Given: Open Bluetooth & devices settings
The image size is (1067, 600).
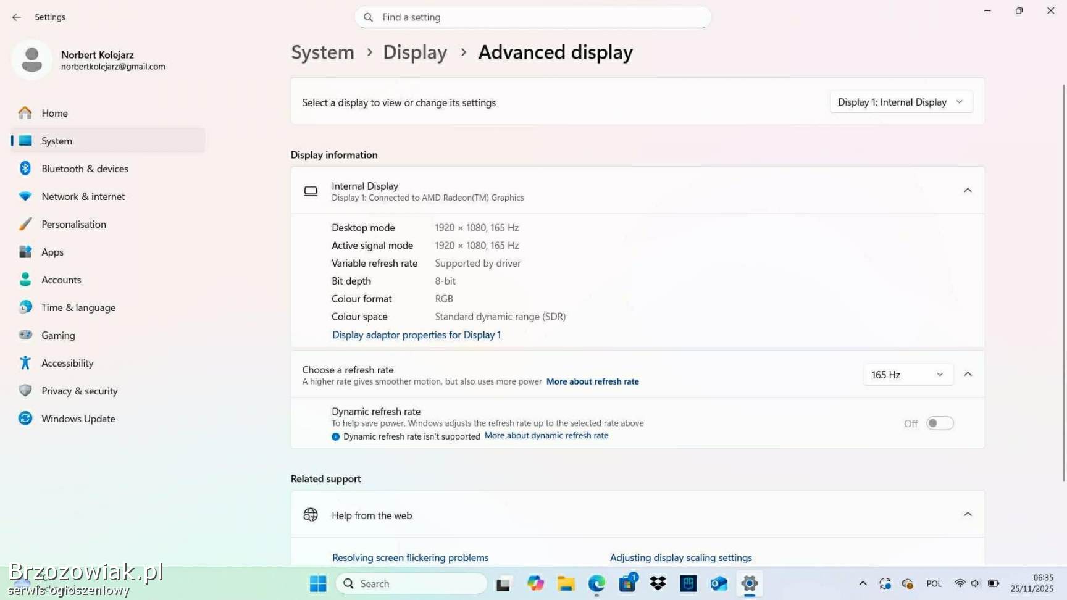Looking at the screenshot, I should [85, 169].
